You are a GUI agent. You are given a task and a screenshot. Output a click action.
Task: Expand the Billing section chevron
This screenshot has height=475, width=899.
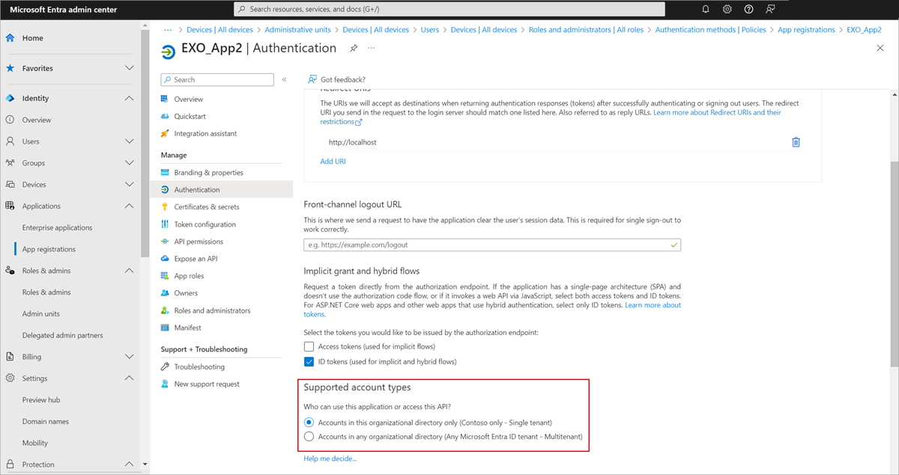[x=129, y=357]
